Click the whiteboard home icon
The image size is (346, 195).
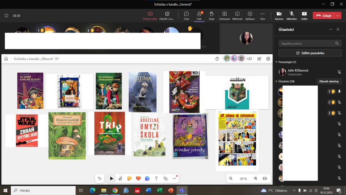(6, 59)
